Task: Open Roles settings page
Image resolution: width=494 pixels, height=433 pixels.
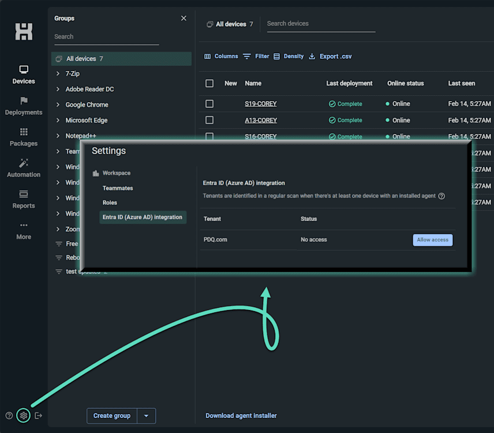Action: [x=110, y=203]
